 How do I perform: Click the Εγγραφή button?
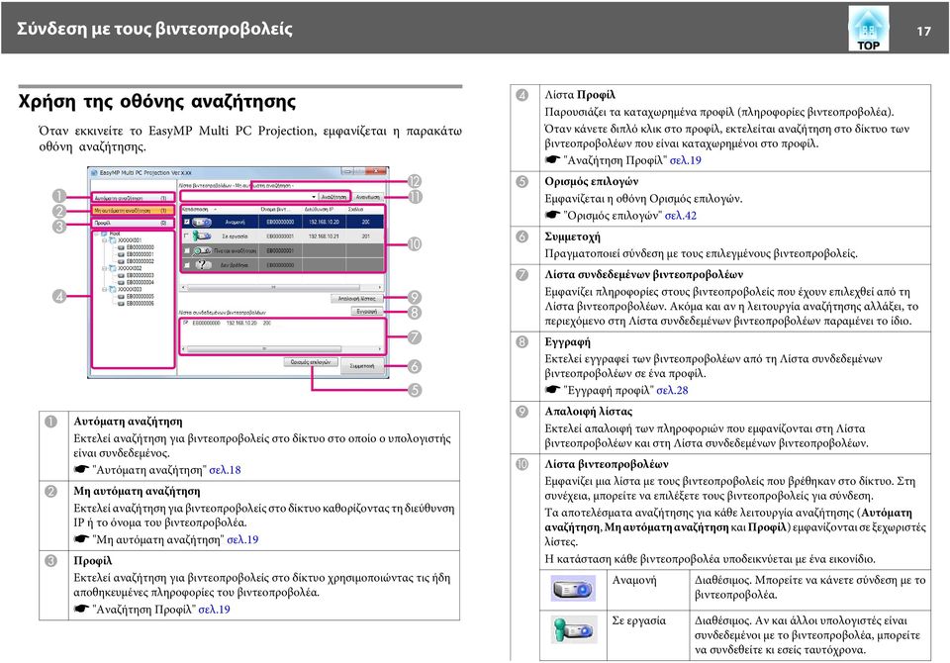(x=366, y=312)
